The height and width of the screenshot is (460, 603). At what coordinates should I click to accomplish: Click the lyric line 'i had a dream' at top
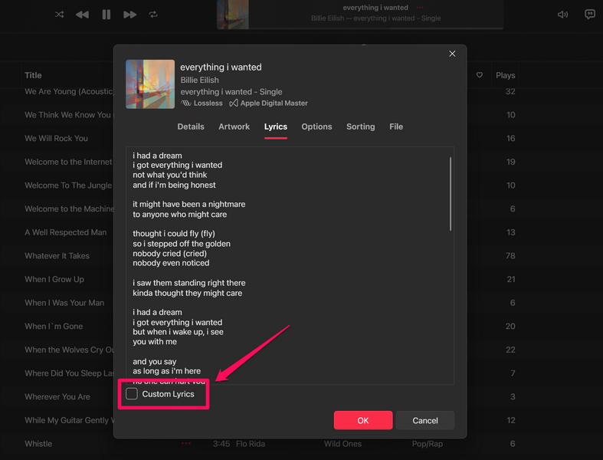(157, 156)
